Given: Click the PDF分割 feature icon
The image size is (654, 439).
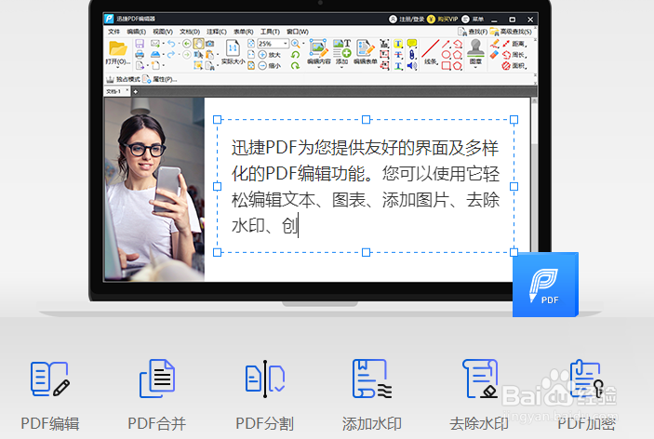Looking at the screenshot, I should (x=265, y=379).
